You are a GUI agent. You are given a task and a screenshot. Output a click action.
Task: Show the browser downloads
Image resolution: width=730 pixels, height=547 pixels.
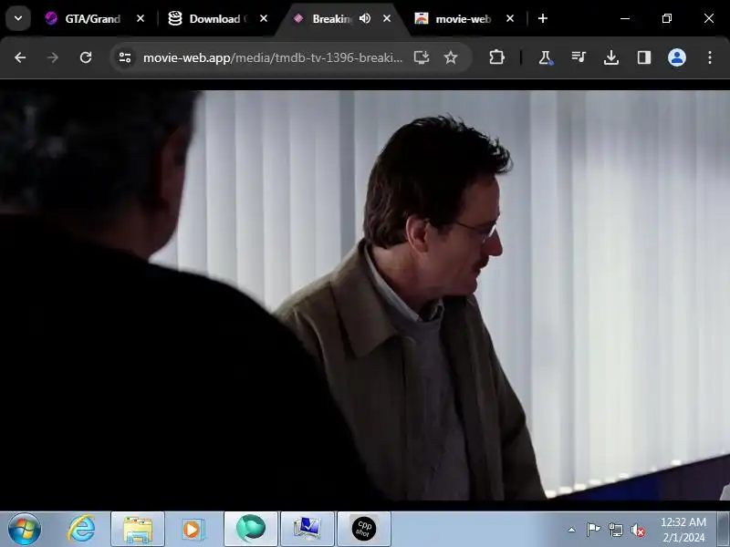[611, 57]
